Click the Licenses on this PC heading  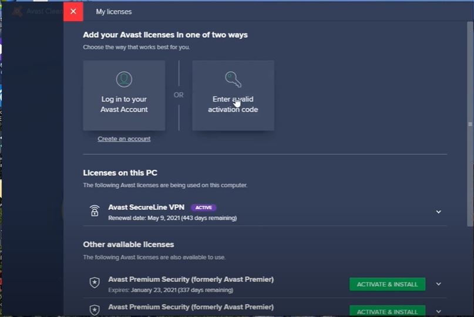click(x=120, y=173)
